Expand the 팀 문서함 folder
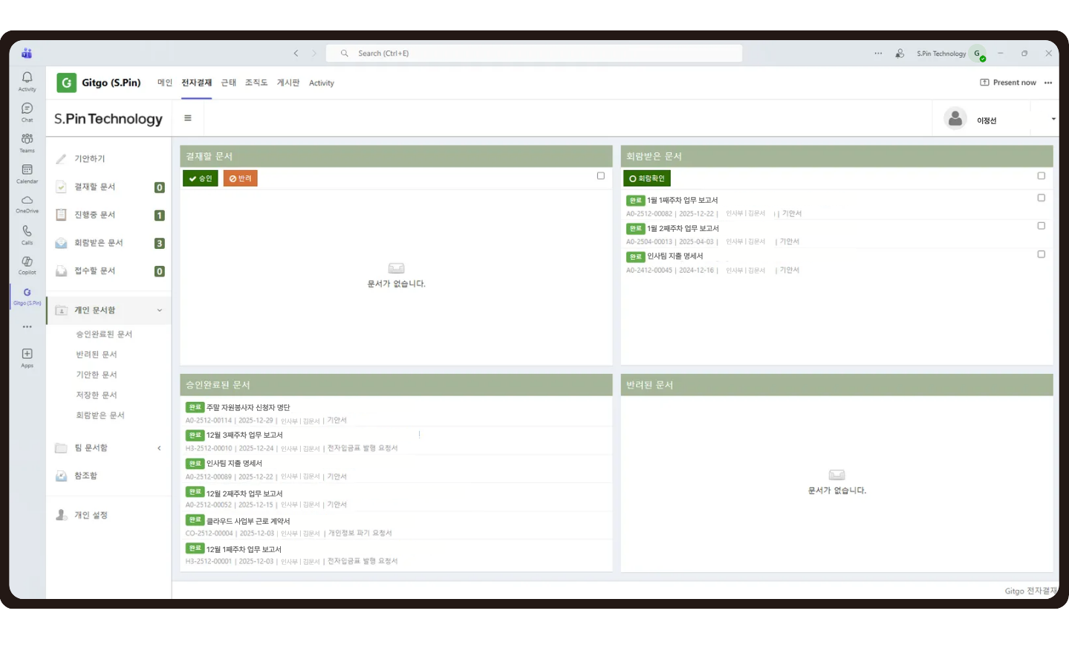Viewport: 1069px width, 651px height. click(x=159, y=448)
